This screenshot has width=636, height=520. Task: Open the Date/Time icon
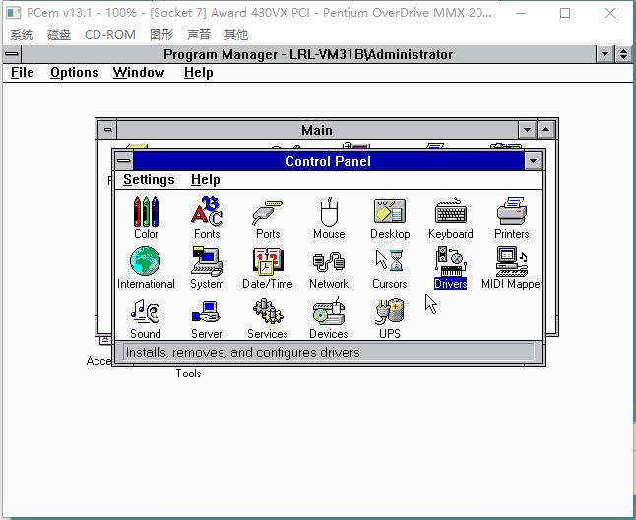point(268,267)
